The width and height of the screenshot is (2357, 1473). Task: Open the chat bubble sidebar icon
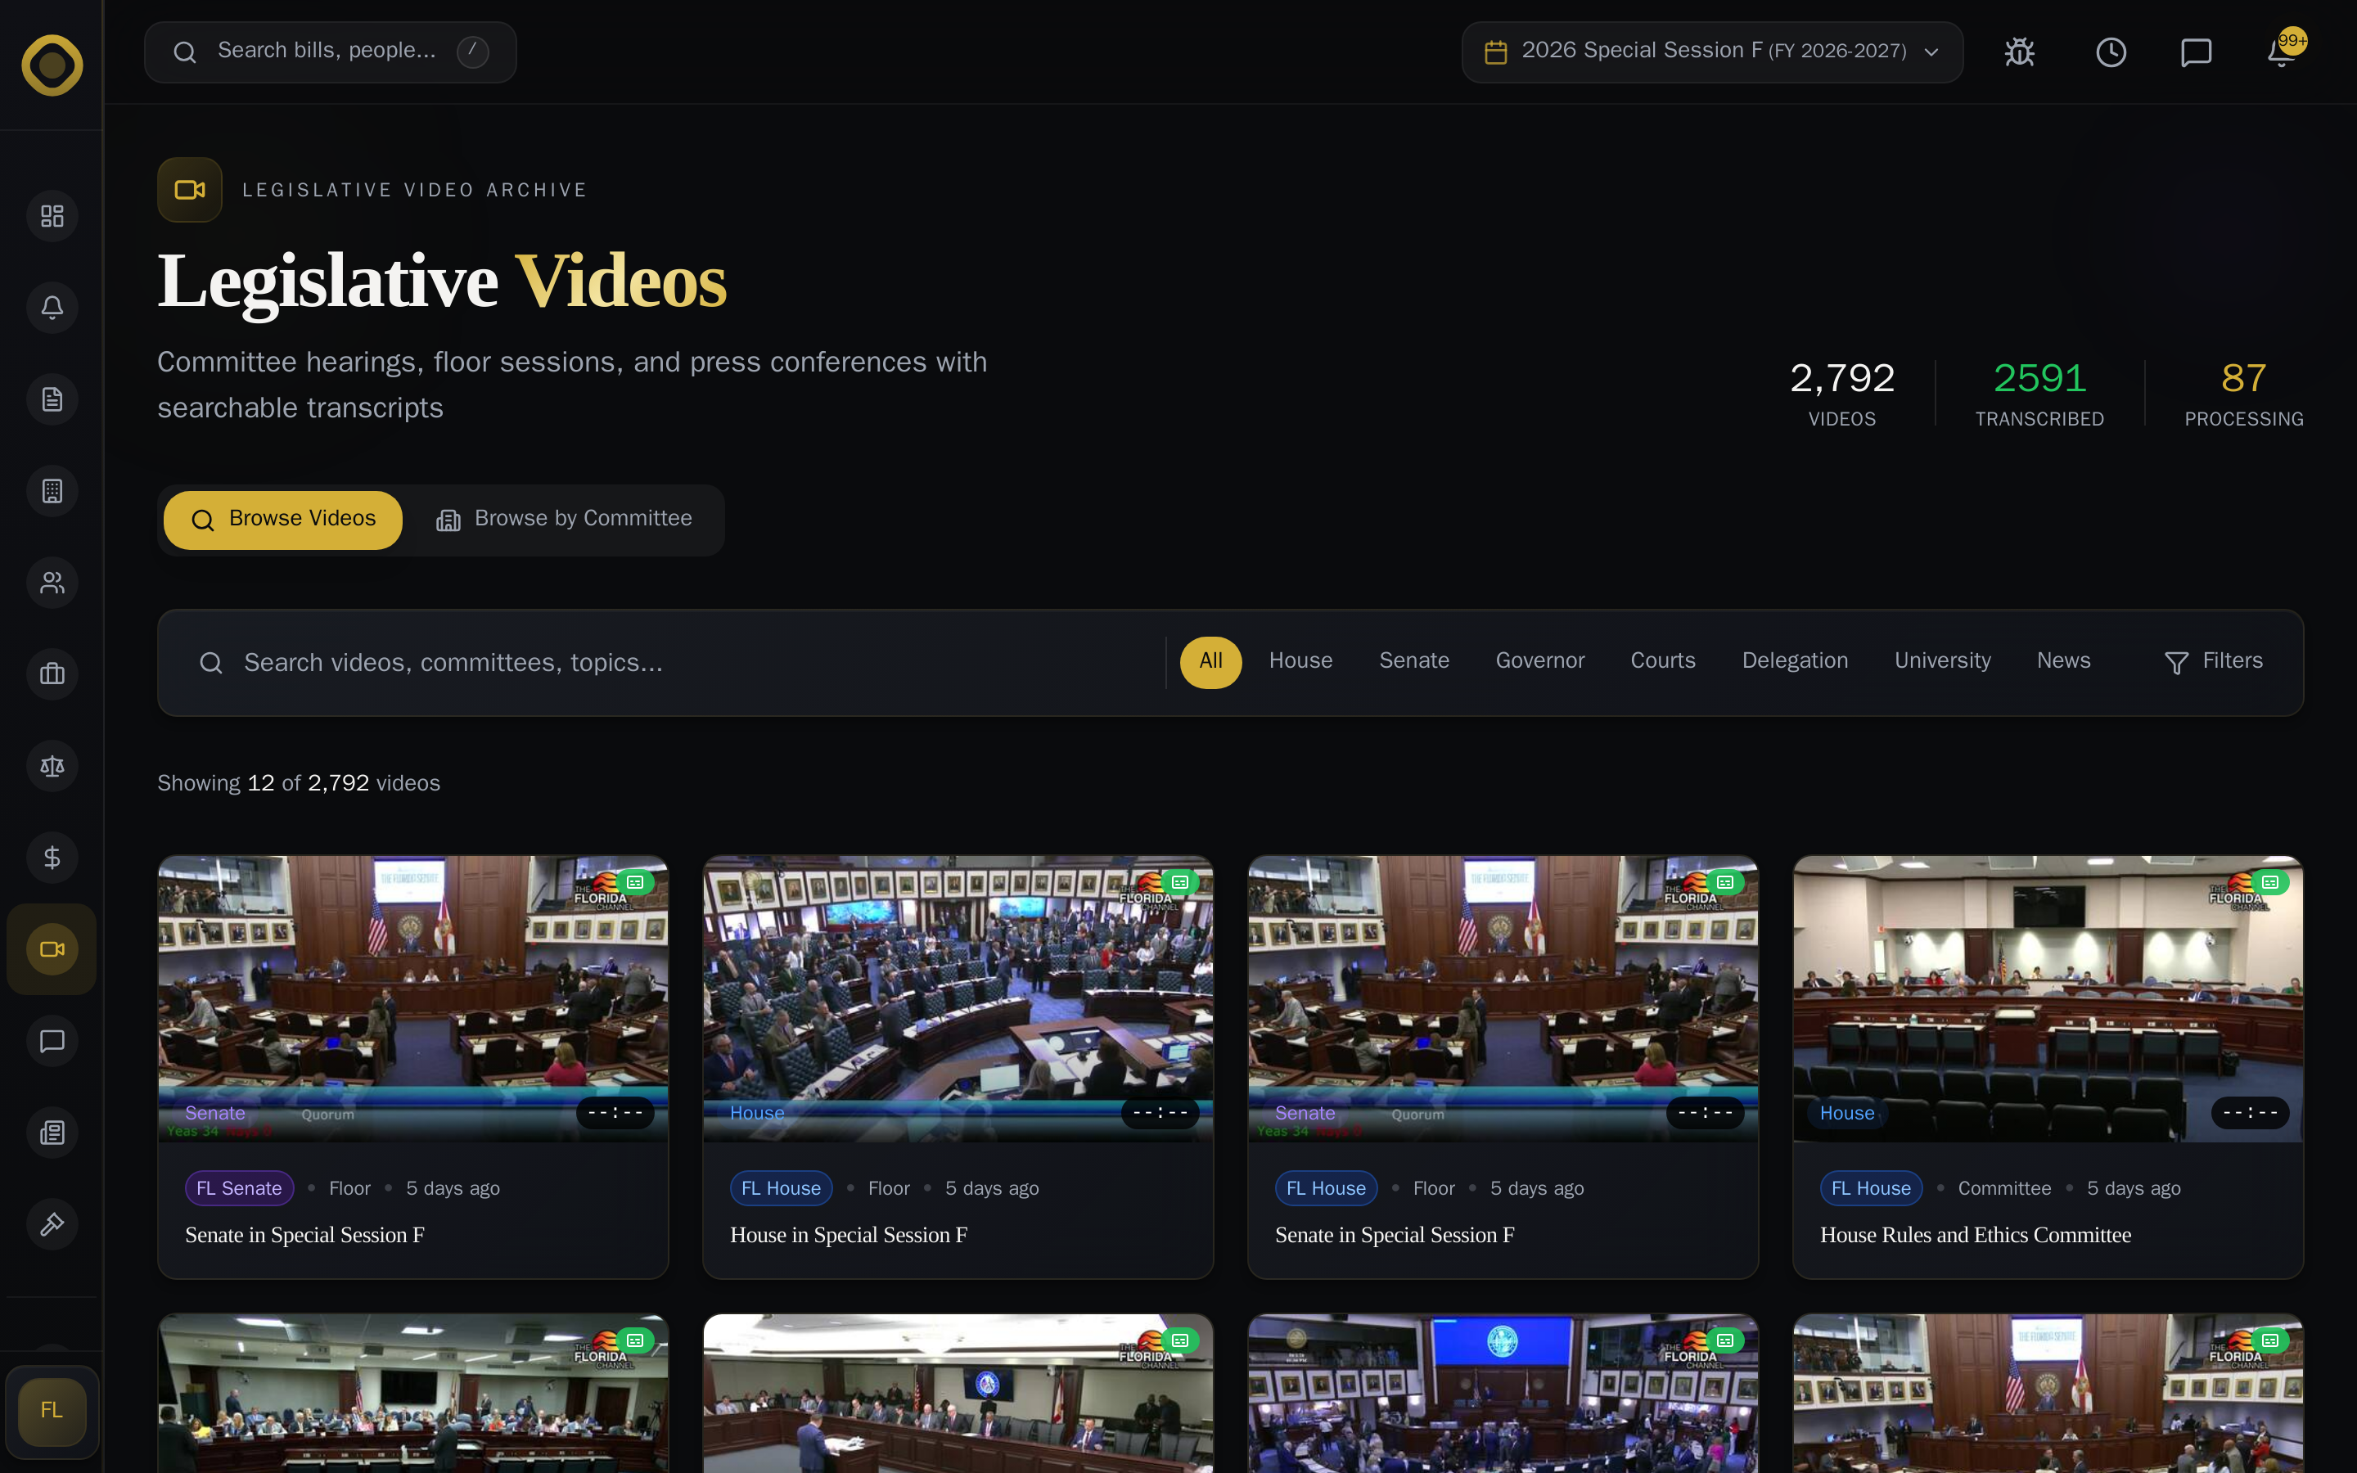click(52, 1040)
